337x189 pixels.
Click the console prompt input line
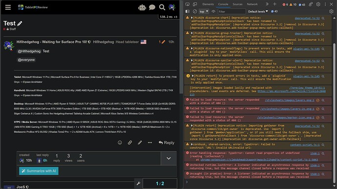coord(259,182)
